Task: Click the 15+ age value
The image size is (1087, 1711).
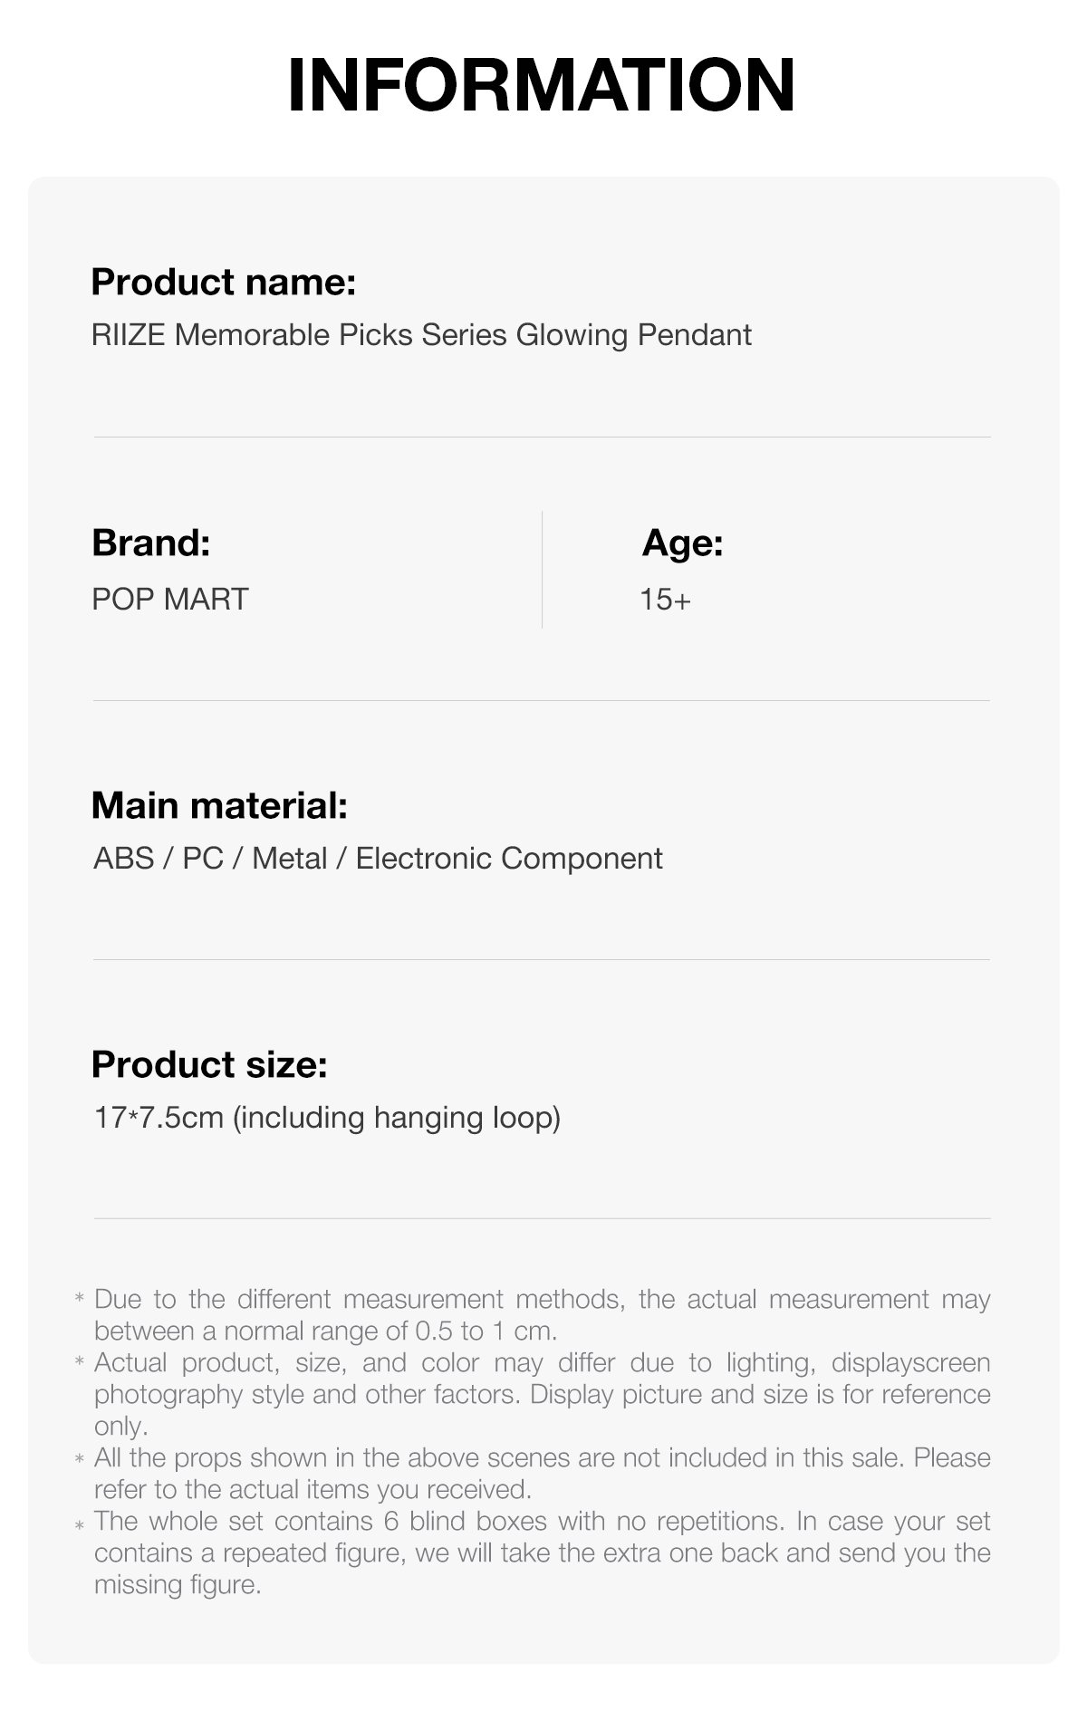Action: point(666,599)
